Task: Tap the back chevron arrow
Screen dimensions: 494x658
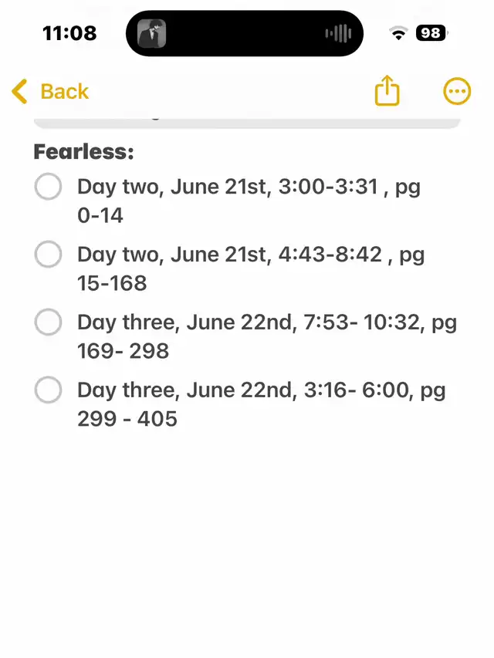Action: pos(19,91)
